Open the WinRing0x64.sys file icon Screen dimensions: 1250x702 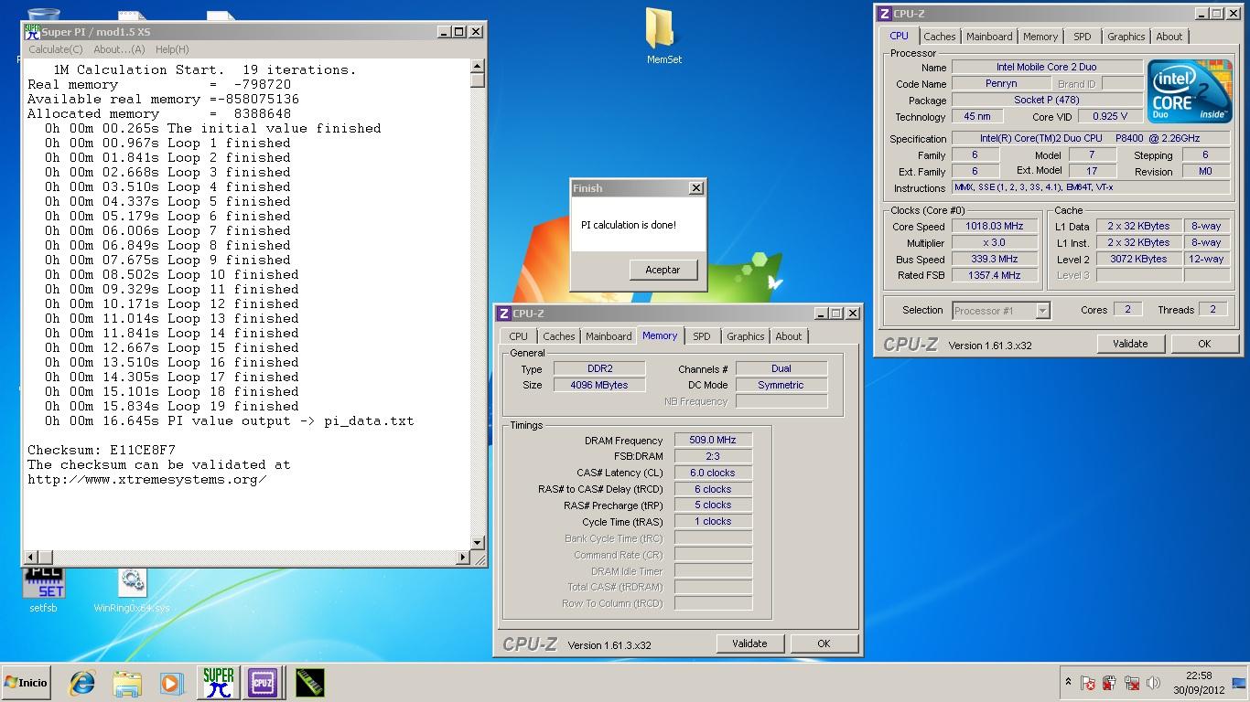pos(132,590)
